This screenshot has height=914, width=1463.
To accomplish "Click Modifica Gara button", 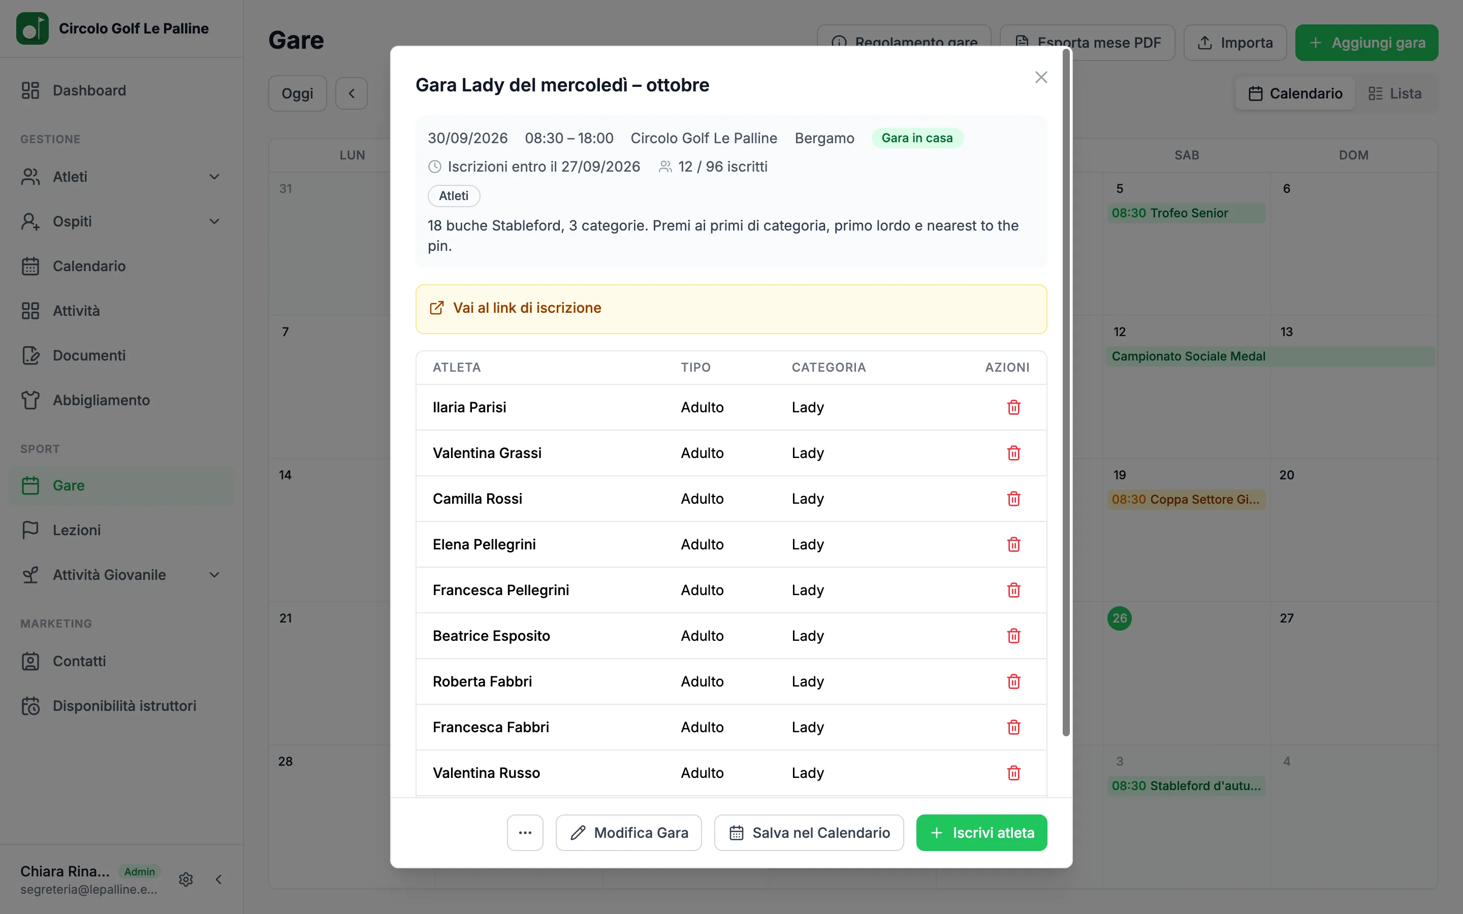I will [629, 833].
